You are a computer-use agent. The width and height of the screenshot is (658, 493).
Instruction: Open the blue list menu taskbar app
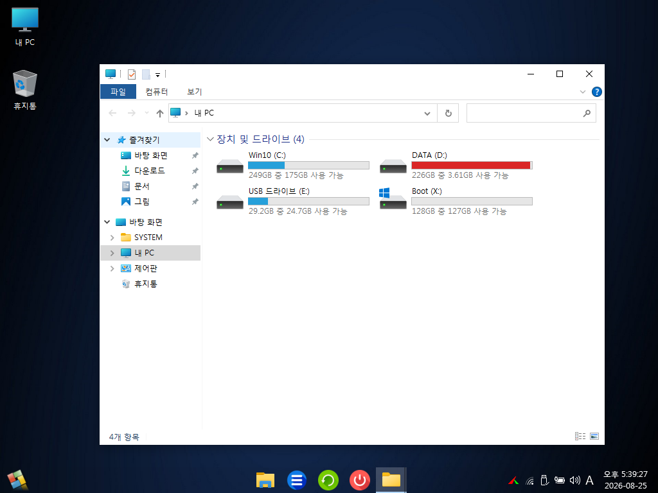pos(297,480)
